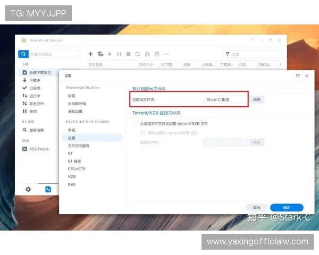Image resolution: width=319 pixels, height=255 pixels.
Task: Select 位置 in settings sidebar
Action: tap(72, 138)
